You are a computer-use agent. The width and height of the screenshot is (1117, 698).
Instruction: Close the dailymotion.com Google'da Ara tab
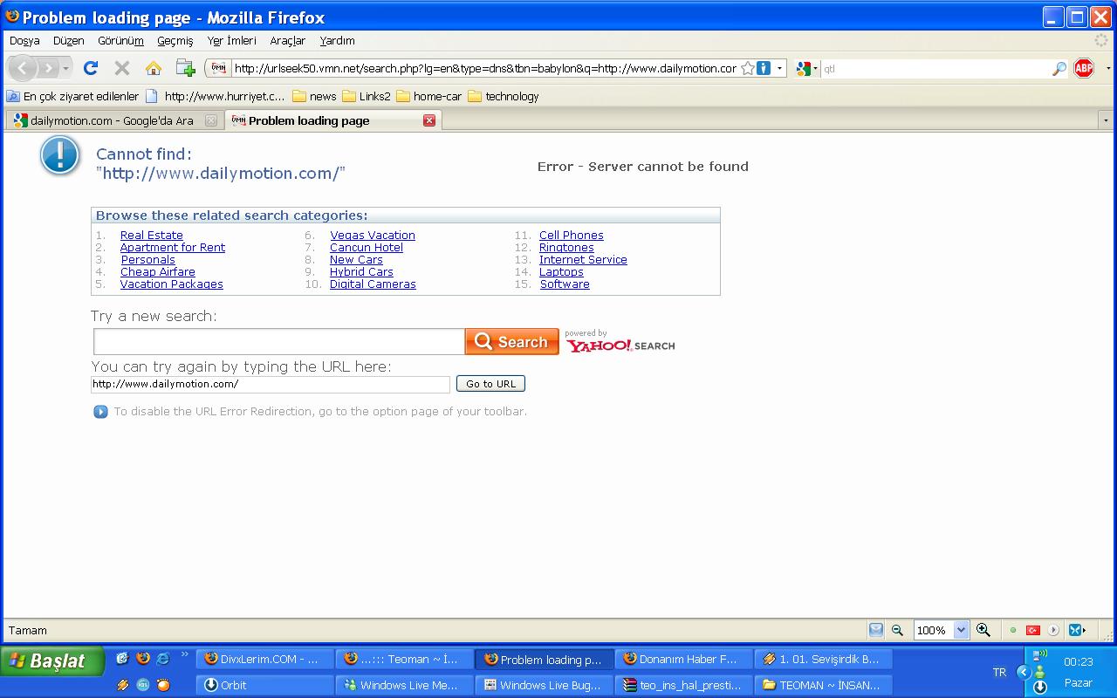(210, 120)
